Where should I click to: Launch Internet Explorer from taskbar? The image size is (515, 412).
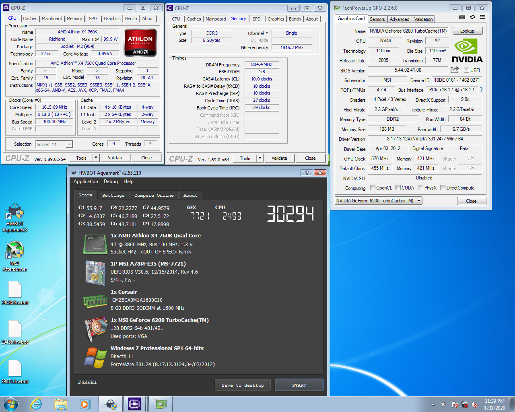[36, 404]
